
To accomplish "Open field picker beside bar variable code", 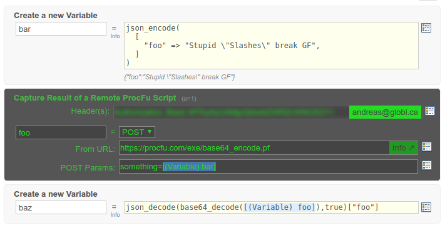I will pyautogui.click(x=426, y=27).
